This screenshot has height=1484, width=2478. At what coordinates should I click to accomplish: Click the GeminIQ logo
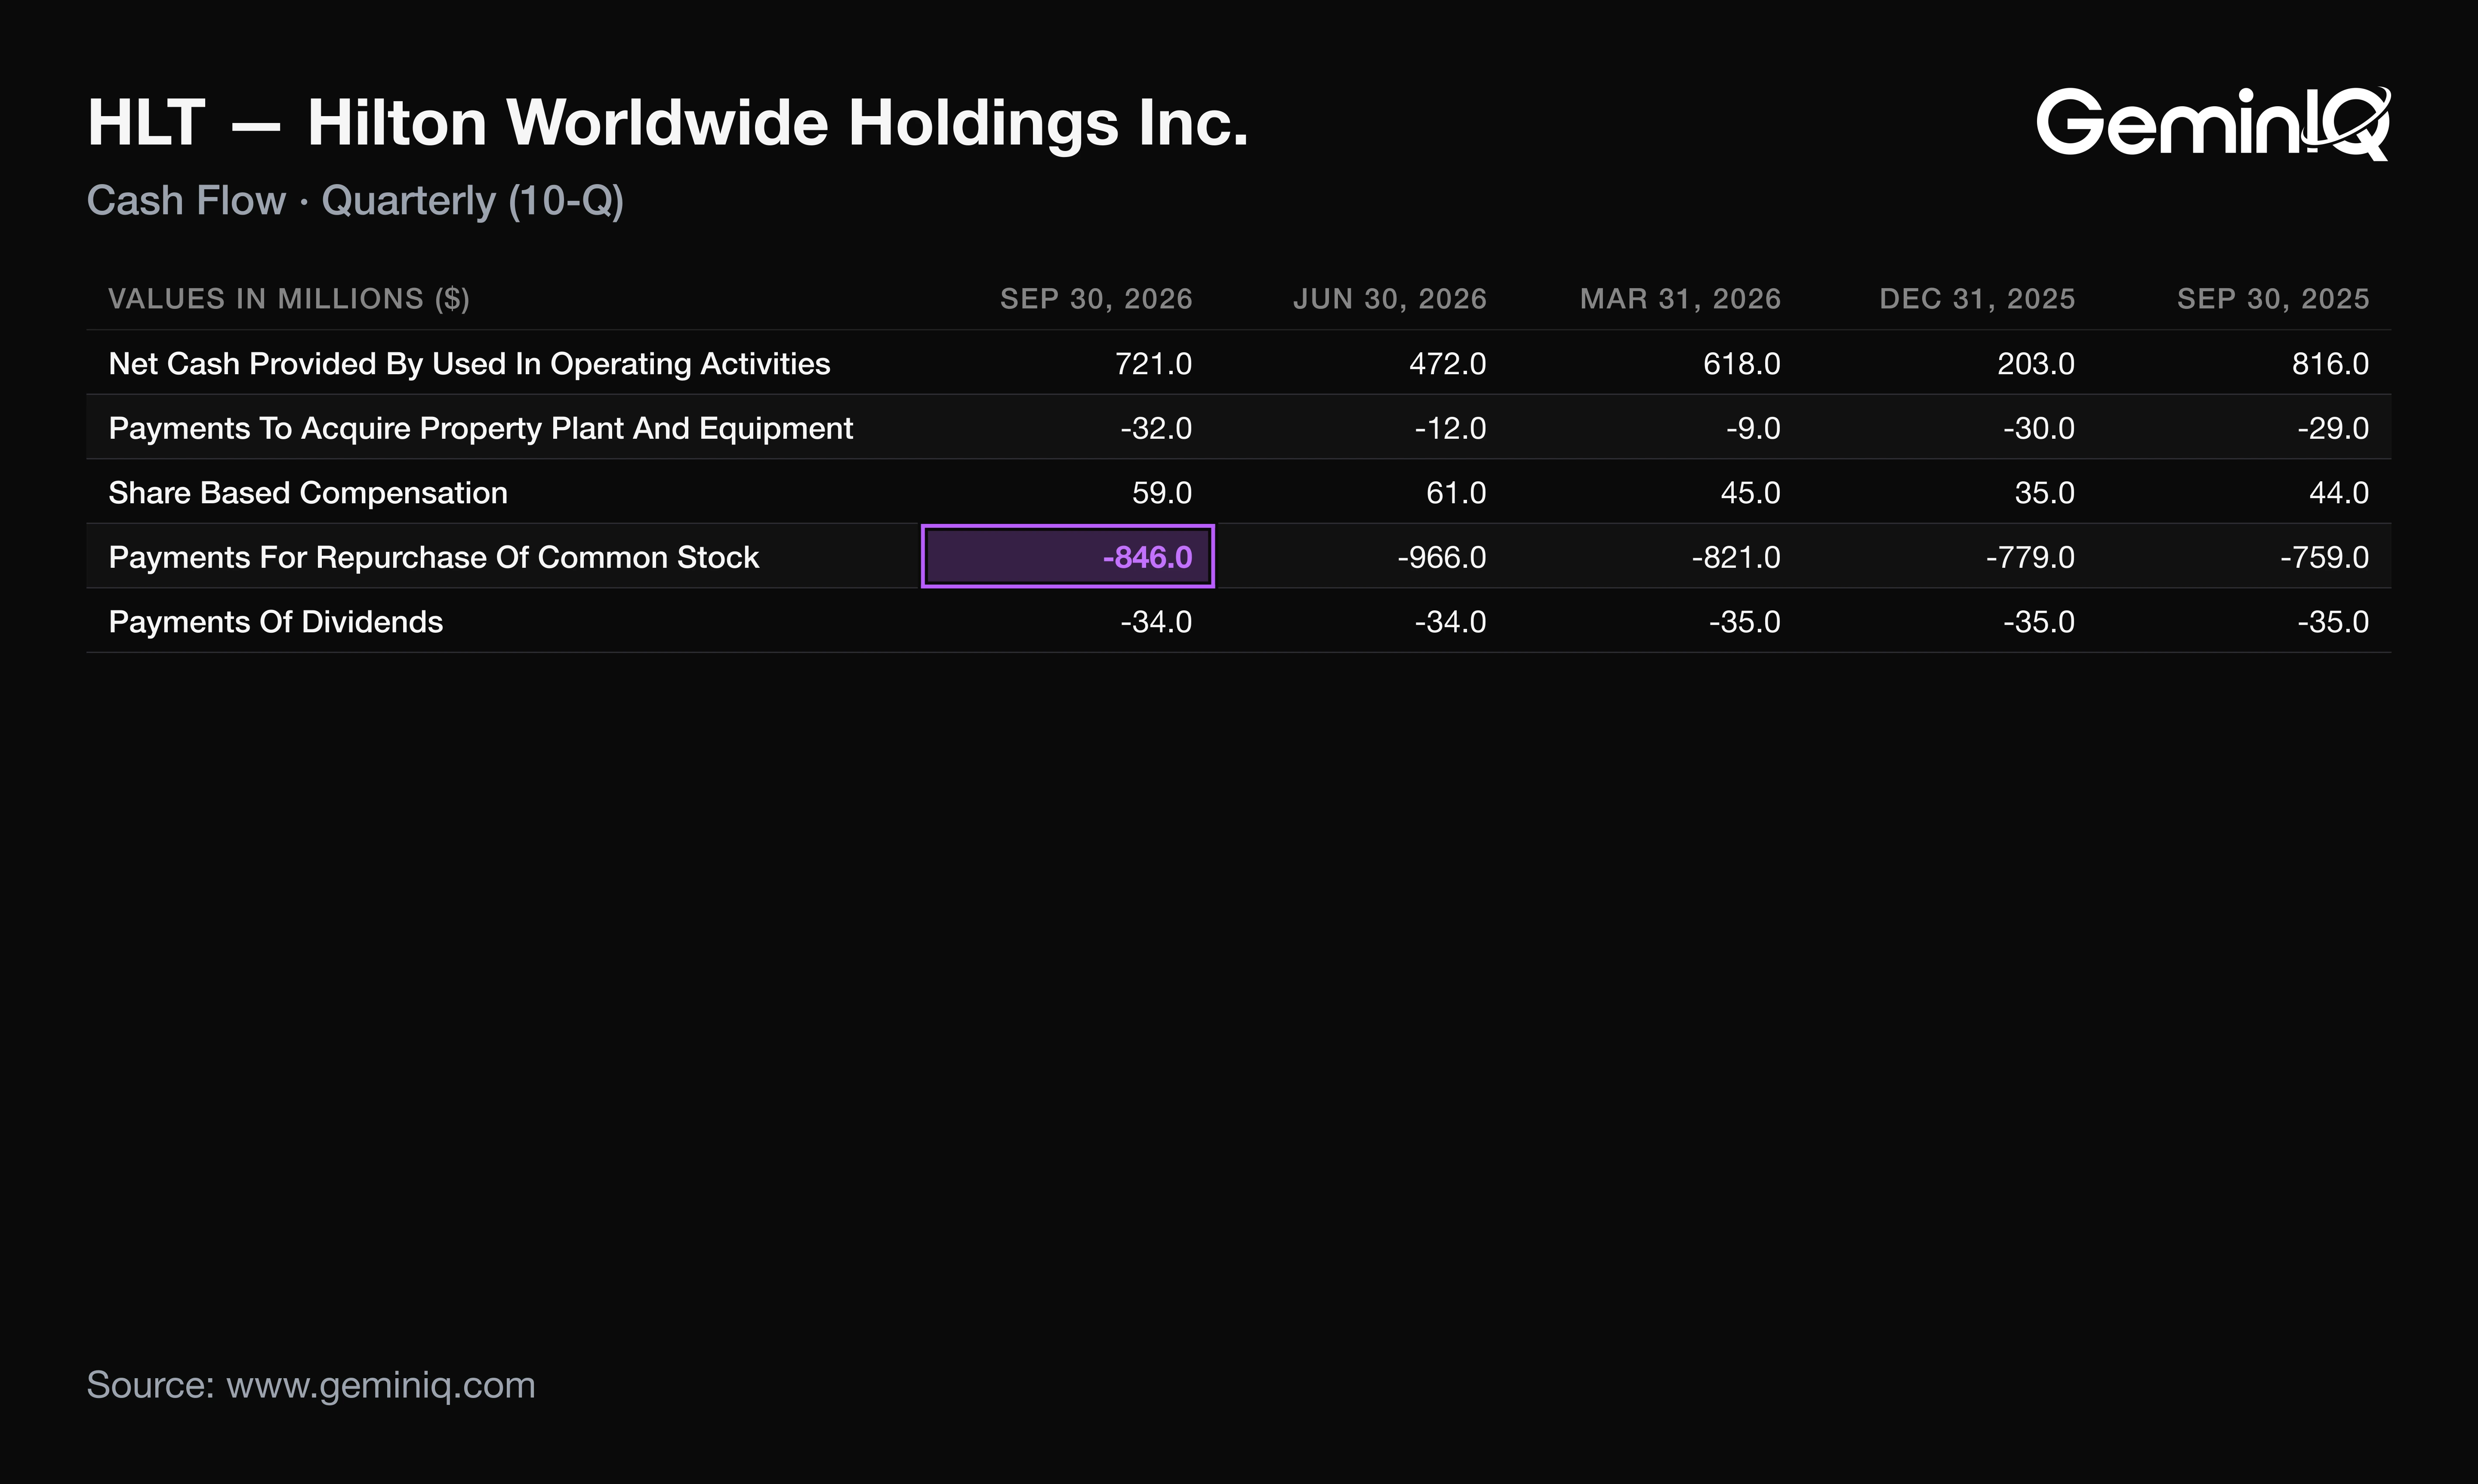2213,123
